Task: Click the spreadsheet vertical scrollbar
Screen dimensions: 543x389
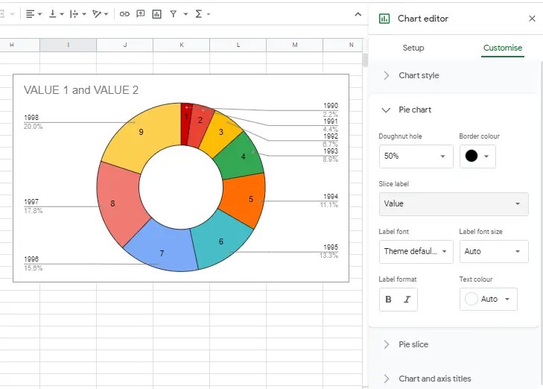Action: coord(365,60)
